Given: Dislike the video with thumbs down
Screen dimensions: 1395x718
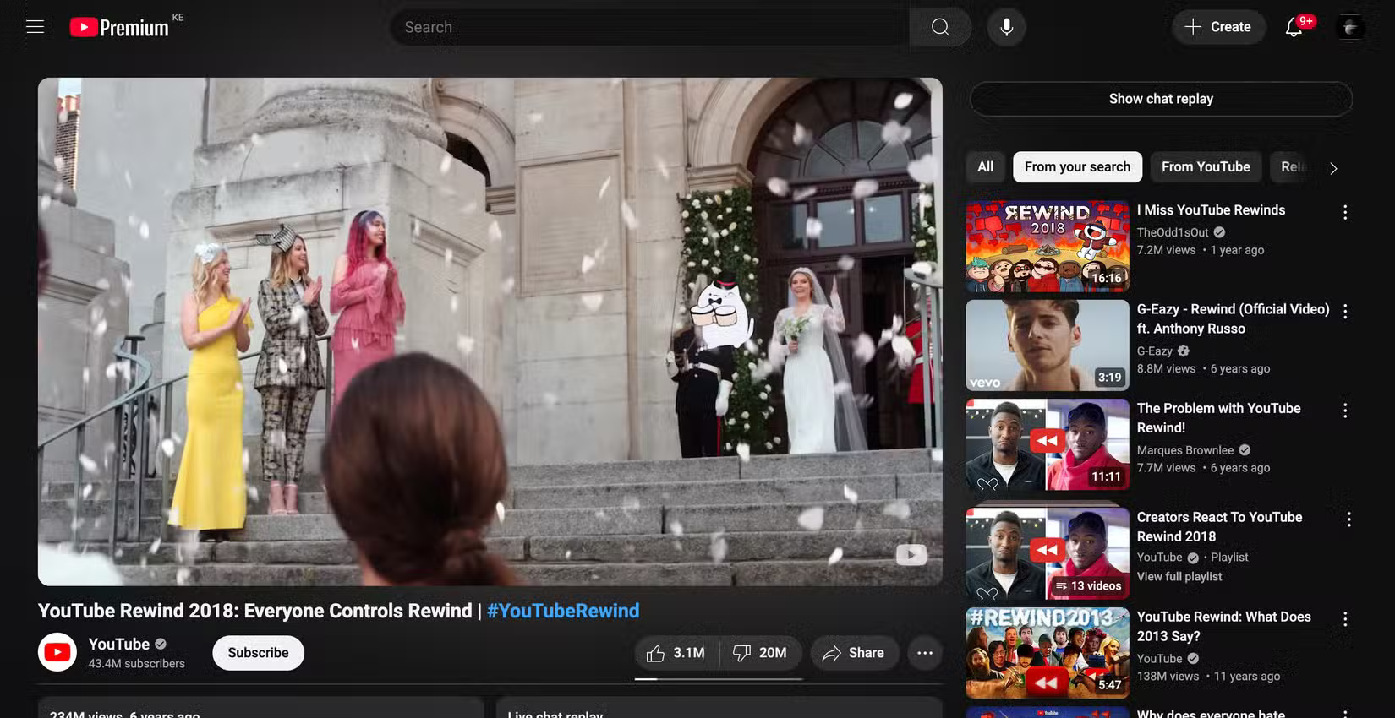Looking at the screenshot, I should tap(760, 653).
